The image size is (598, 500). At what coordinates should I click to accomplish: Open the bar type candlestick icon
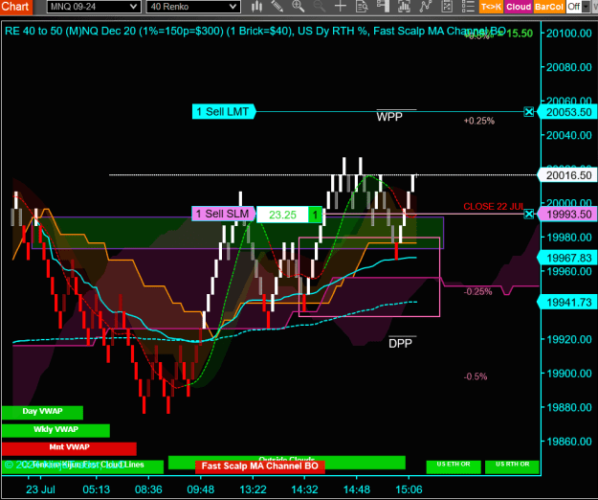click(257, 6)
